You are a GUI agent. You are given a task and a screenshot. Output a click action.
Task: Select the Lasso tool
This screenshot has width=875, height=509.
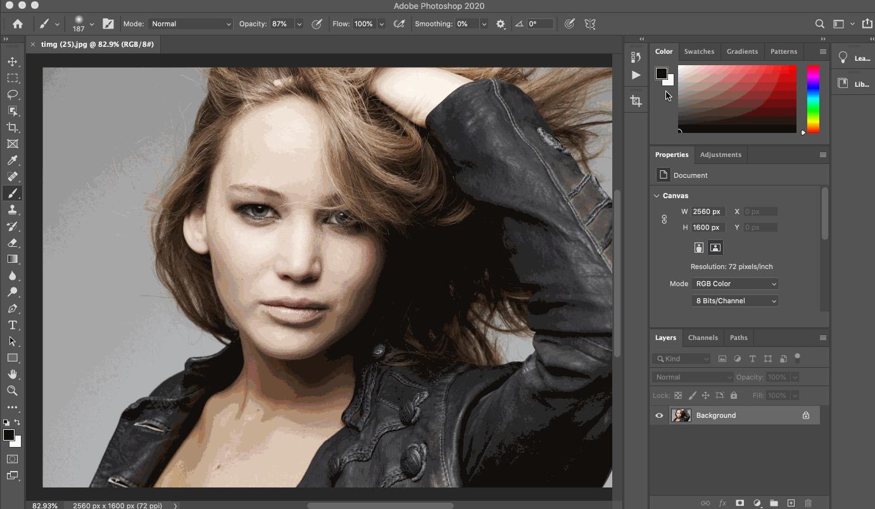(x=12, y=94)
